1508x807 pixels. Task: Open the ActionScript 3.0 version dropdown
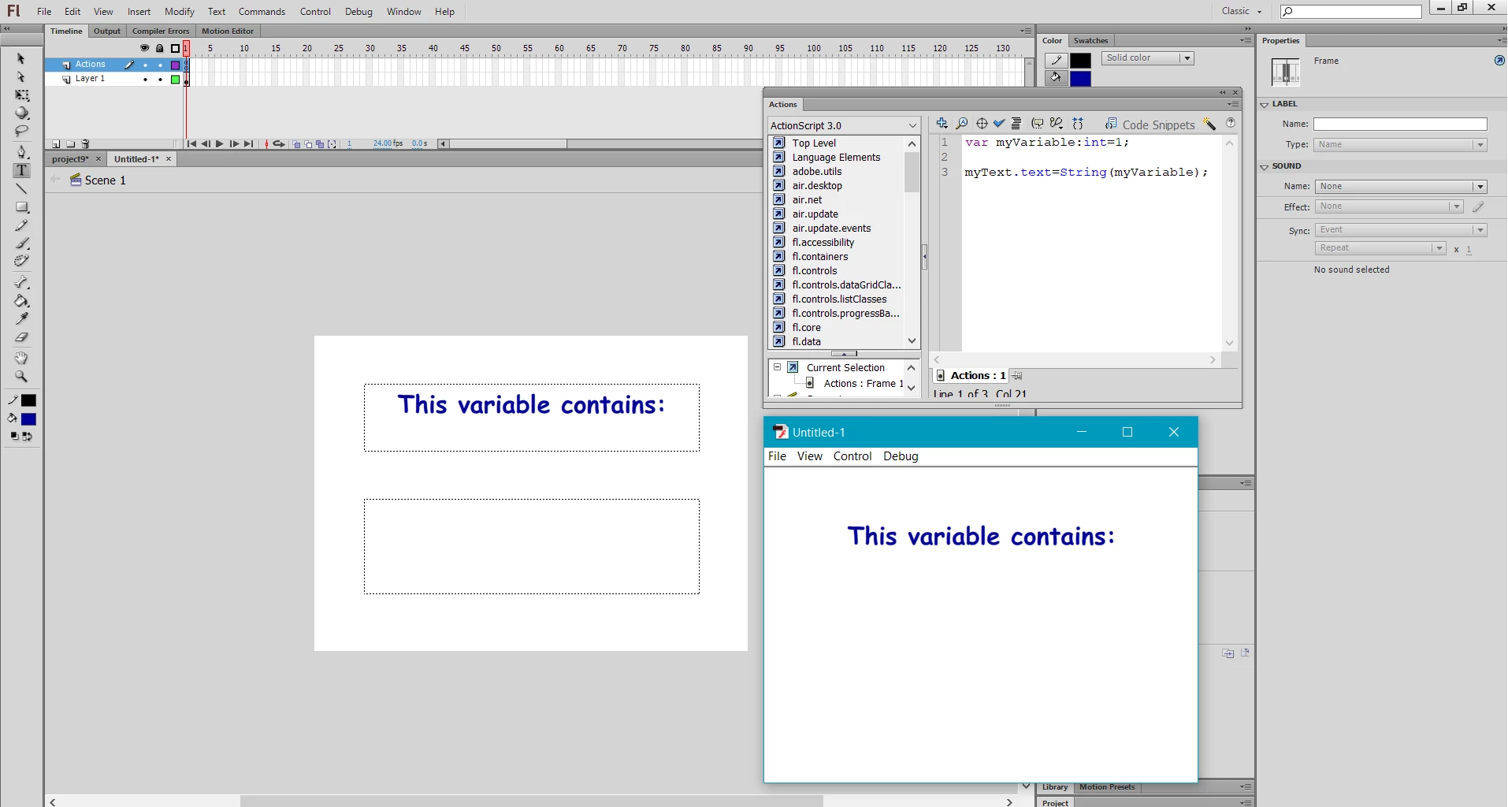click(x=844, y=125)
